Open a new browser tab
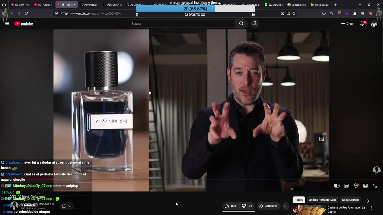This screenshot has width=383, height=215. click(x=335, y=5)
